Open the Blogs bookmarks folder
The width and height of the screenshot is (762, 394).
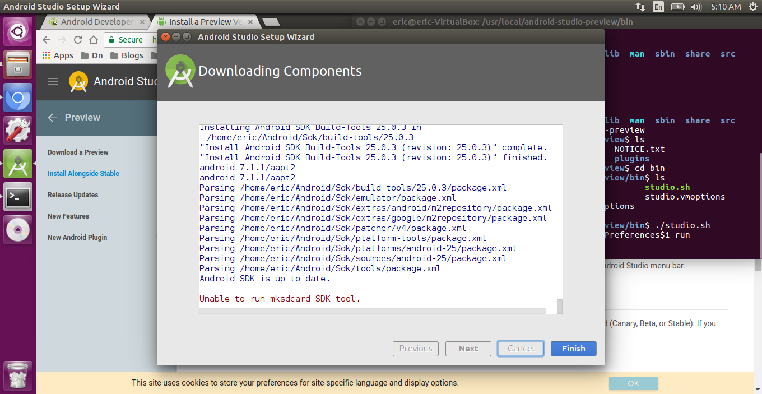pos(127,55)
